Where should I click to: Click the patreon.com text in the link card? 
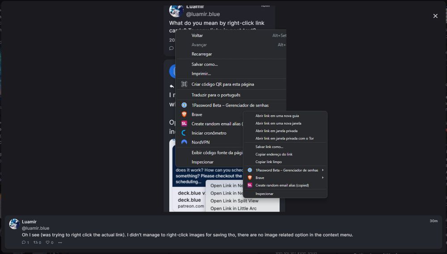[x=191, y=206]
